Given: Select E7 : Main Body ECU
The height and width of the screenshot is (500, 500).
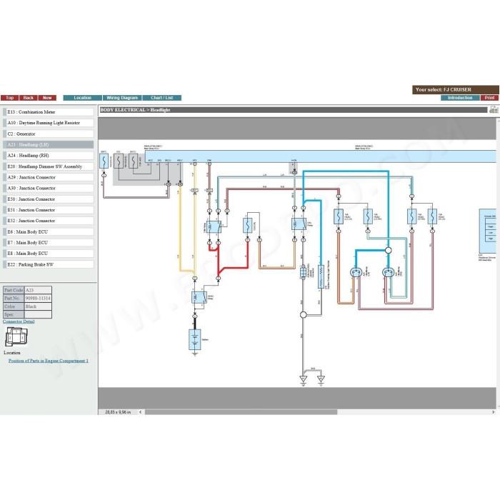Looking at the screenshot, I should [x=48, y=243].
